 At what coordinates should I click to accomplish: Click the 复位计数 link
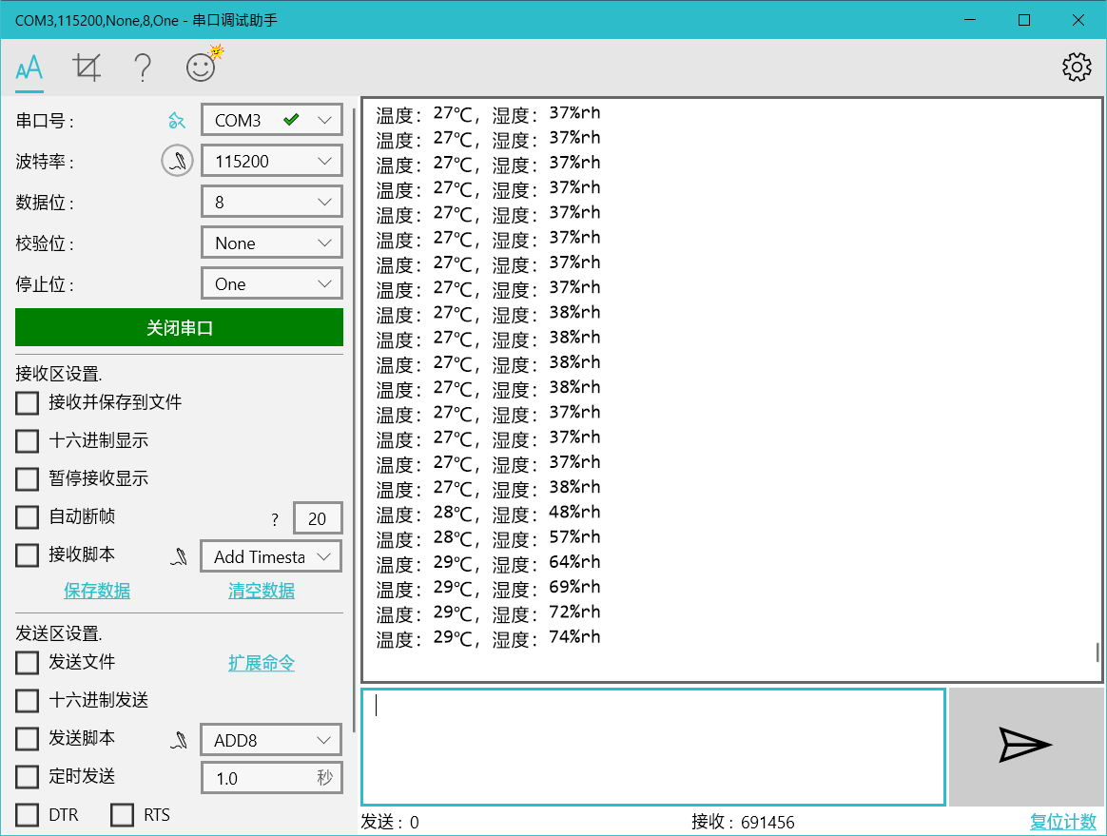click(x=1063, y=822)
